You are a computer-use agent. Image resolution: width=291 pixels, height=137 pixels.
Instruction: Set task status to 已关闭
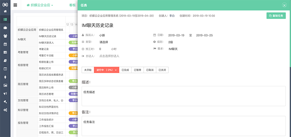[162, 70]
